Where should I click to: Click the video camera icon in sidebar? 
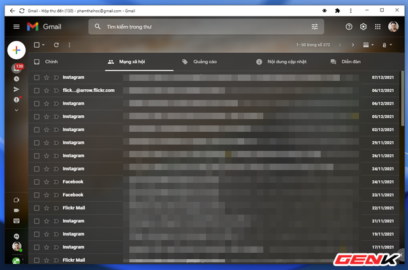17,210
